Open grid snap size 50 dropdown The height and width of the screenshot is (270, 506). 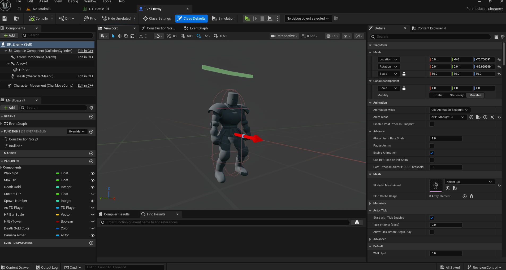(190, 36)
